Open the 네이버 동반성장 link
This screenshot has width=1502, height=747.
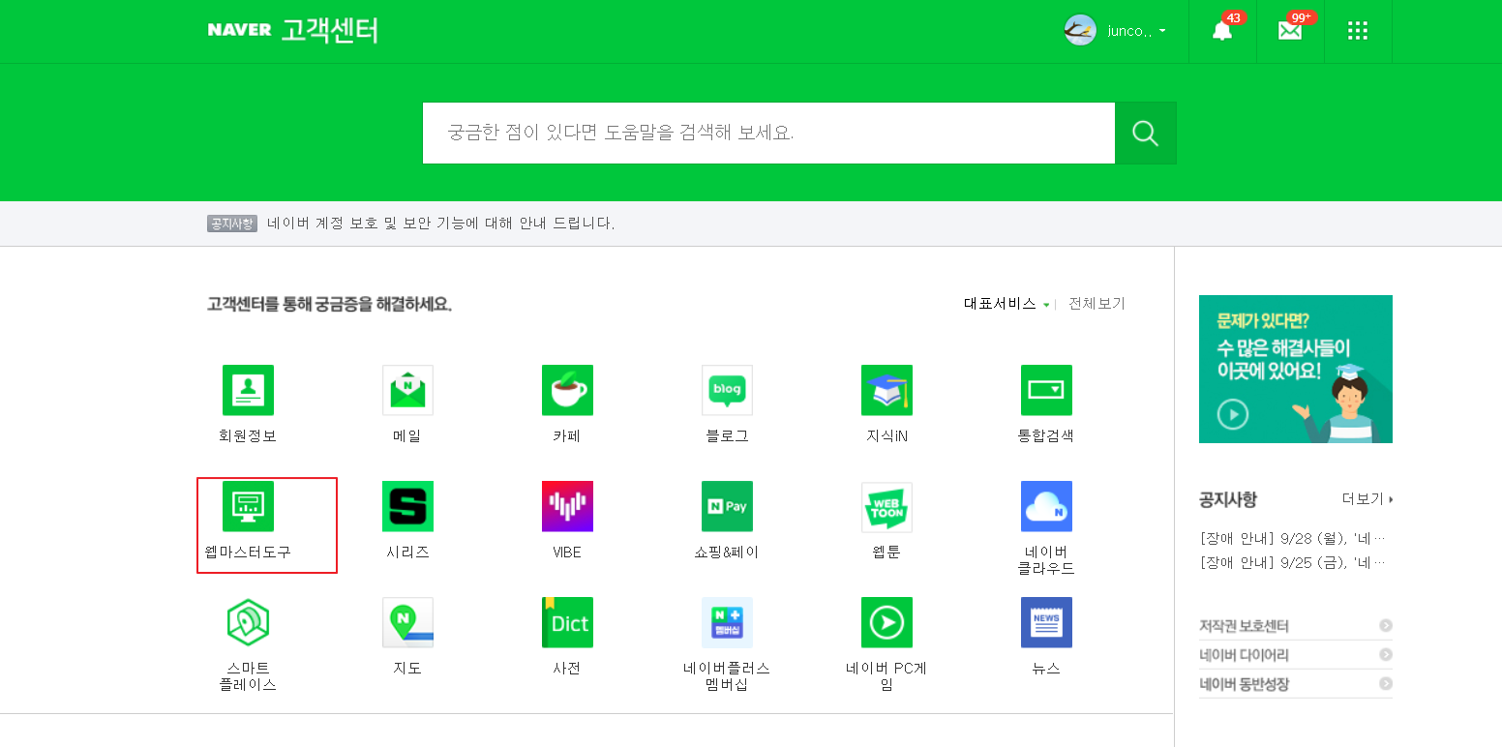point(1296,684)
